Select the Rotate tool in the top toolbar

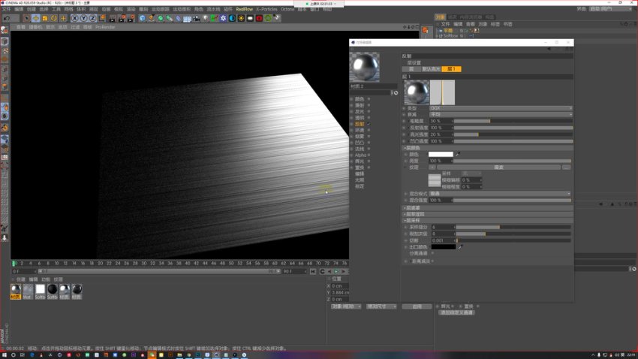coord(53,18)
